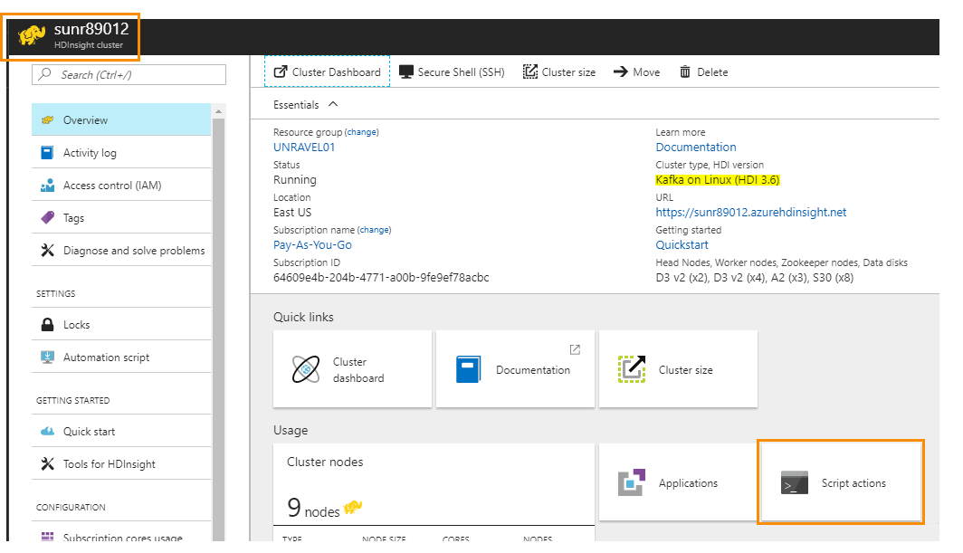Click the green Cluster size tile icon

pos(632,369)
